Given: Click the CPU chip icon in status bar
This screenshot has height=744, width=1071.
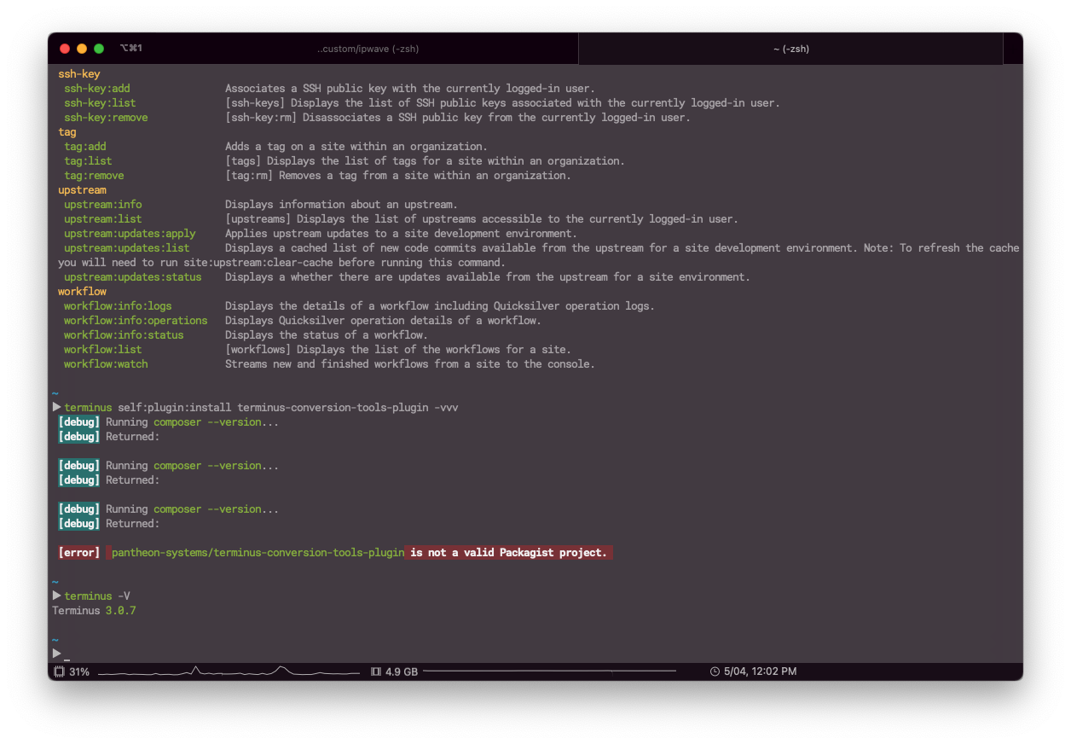Looking at the screenshot, I should coord(59,671).
